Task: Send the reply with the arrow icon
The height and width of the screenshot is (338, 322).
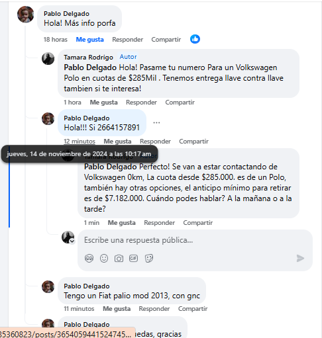Action: click(300, 258)
